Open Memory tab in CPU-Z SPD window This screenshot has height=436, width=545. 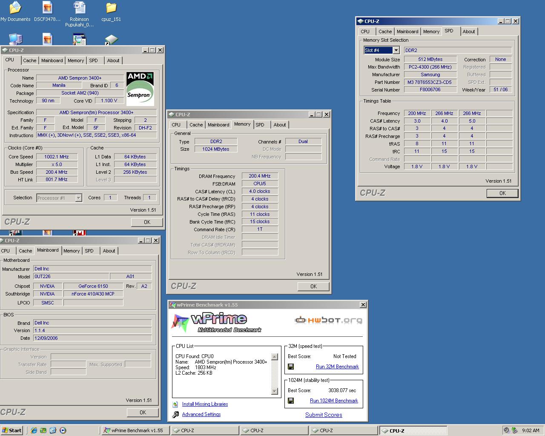[431, 32]
